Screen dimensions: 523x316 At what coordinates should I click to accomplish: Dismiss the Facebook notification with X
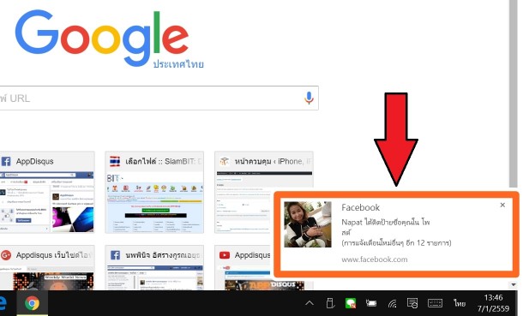502,206
